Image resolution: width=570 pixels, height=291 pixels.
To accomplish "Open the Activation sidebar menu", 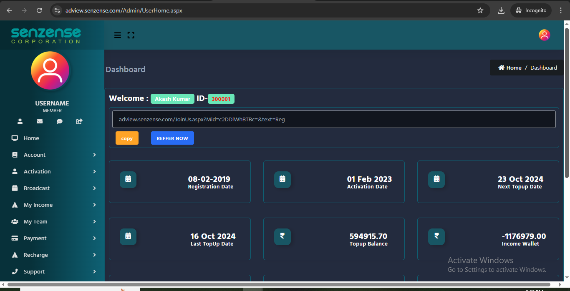I will coord(52,171).
